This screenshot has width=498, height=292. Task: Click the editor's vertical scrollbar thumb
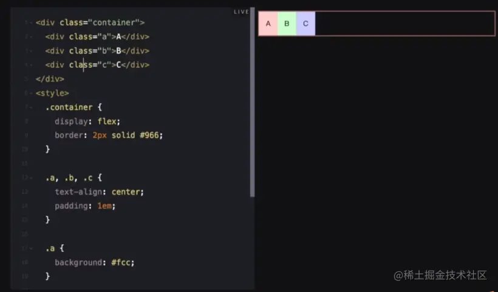tap(252, 102)
